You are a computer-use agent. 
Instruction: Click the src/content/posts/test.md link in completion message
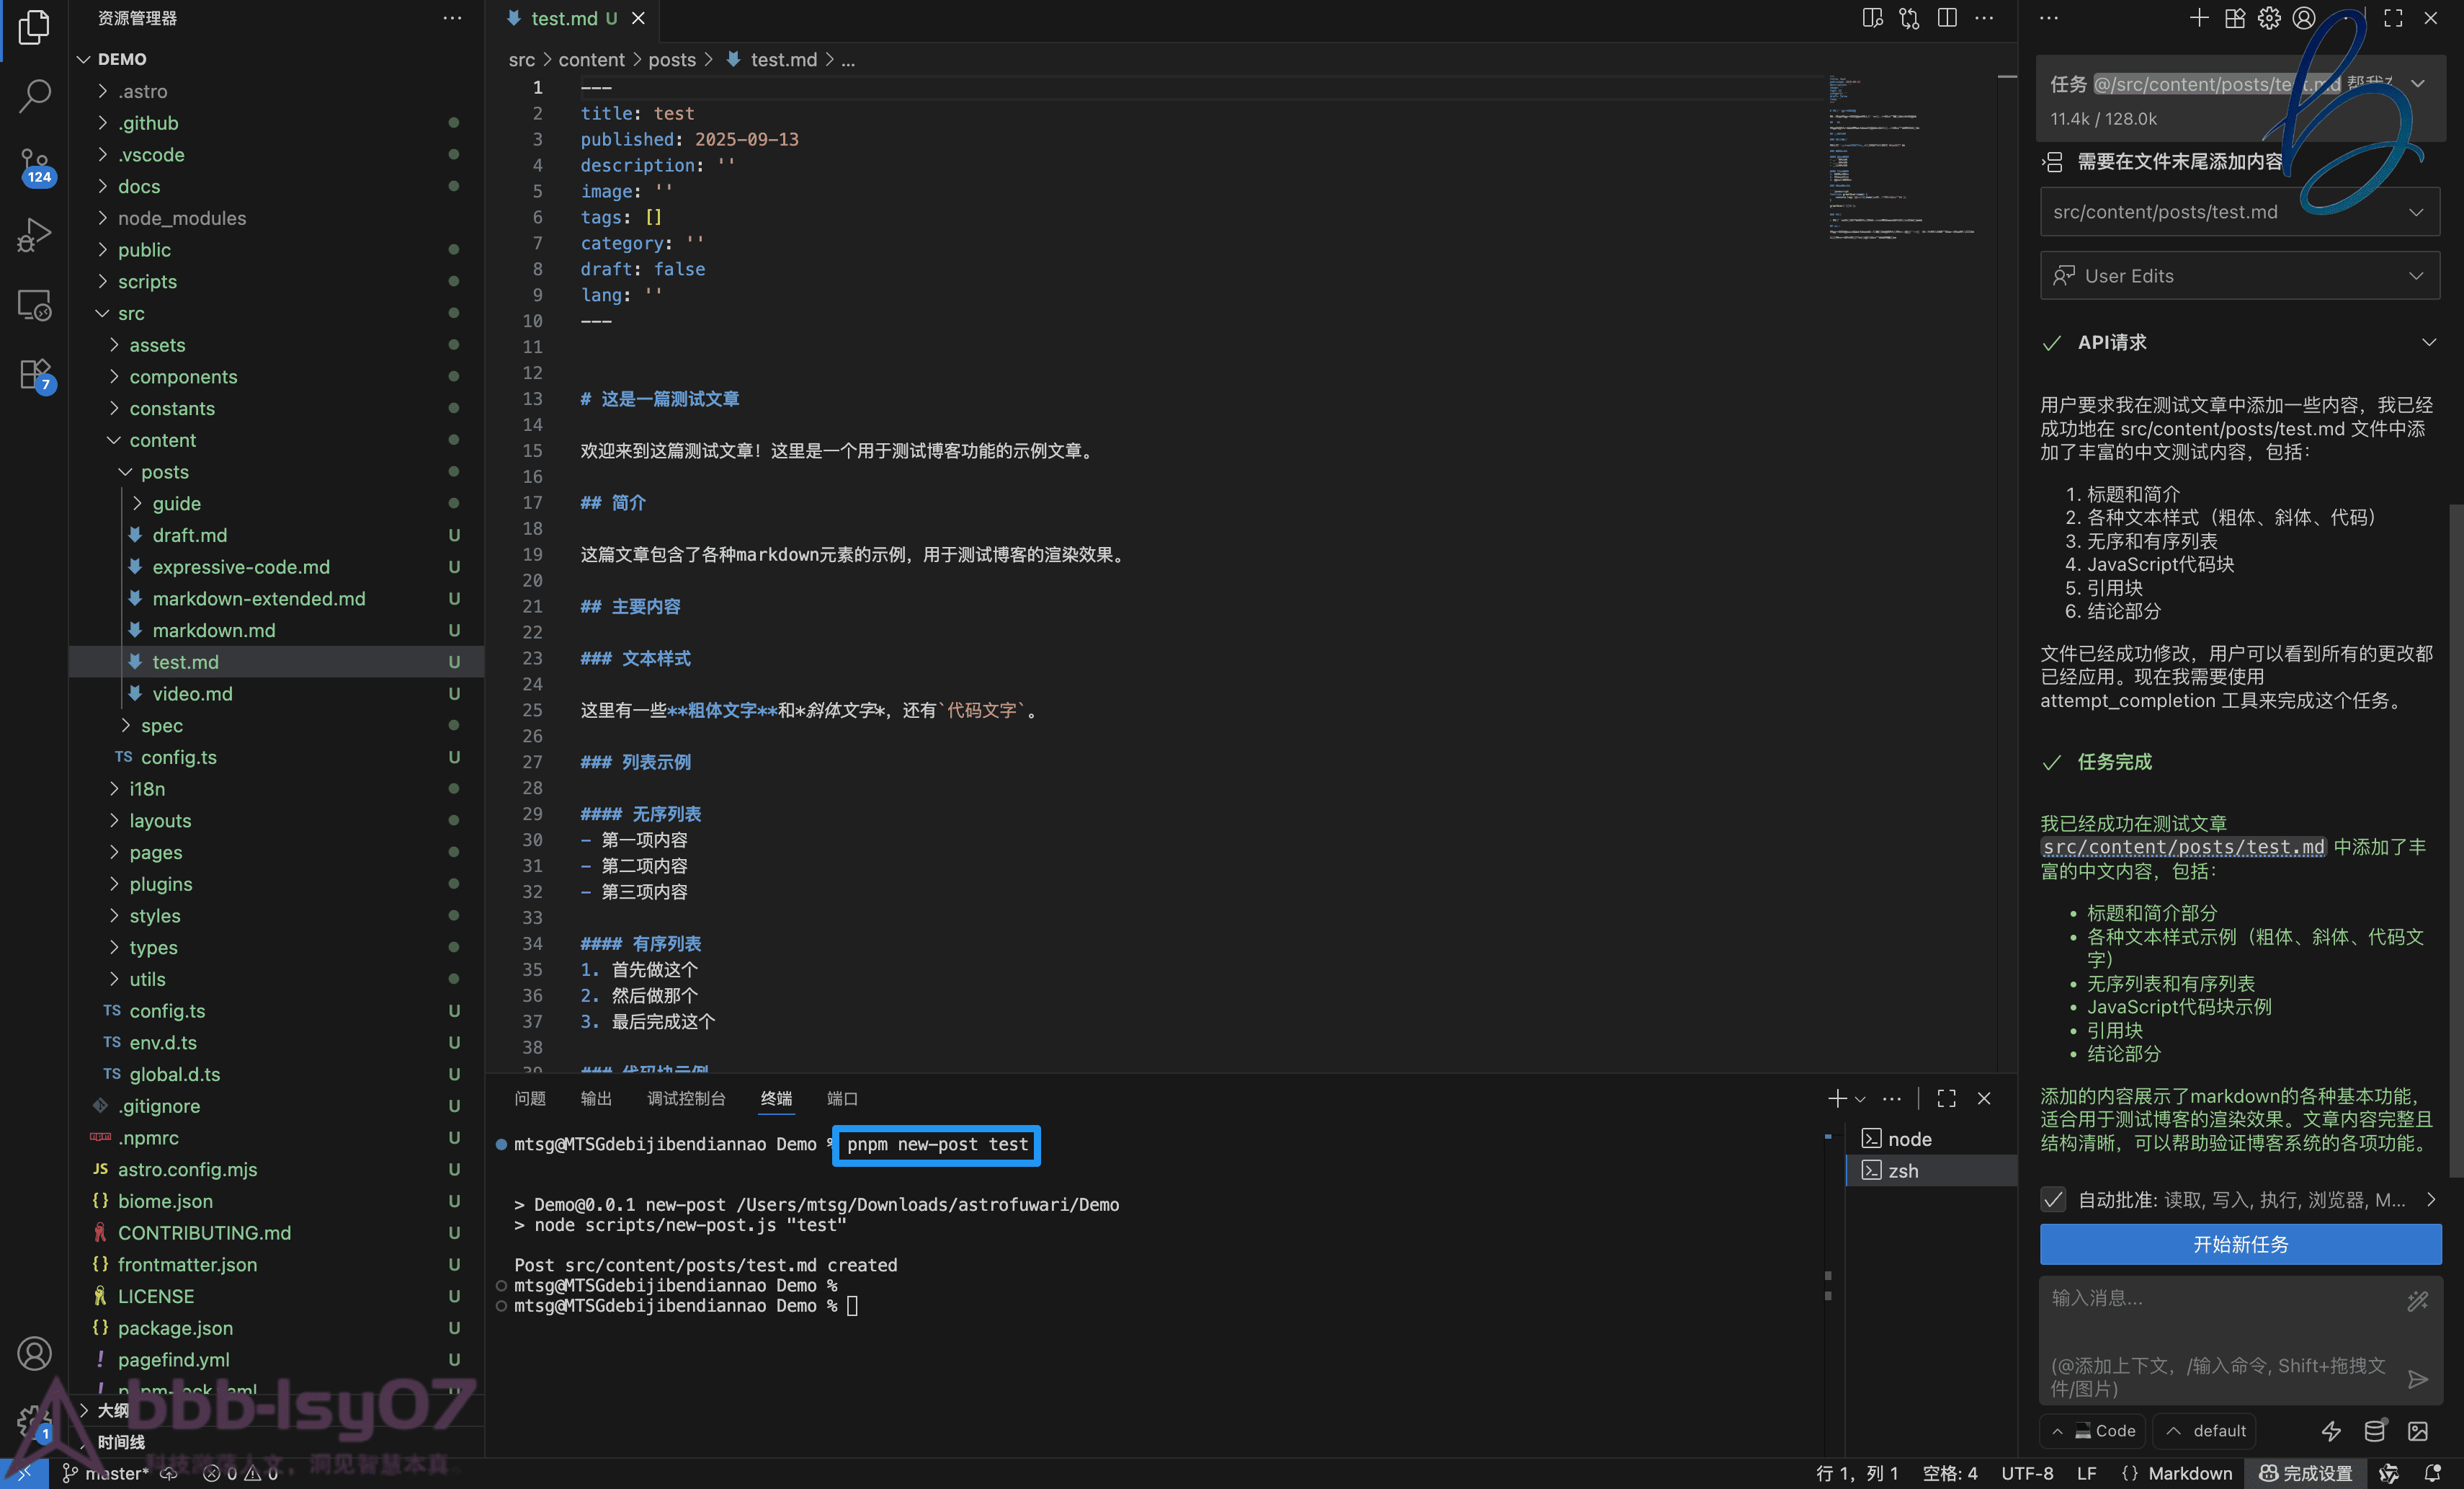(x=2183, y=847)
